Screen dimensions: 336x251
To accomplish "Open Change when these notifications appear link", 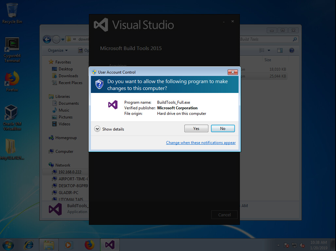I will coord(200,143).
